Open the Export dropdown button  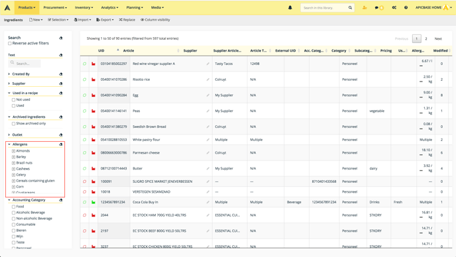(x=105, y=20)
